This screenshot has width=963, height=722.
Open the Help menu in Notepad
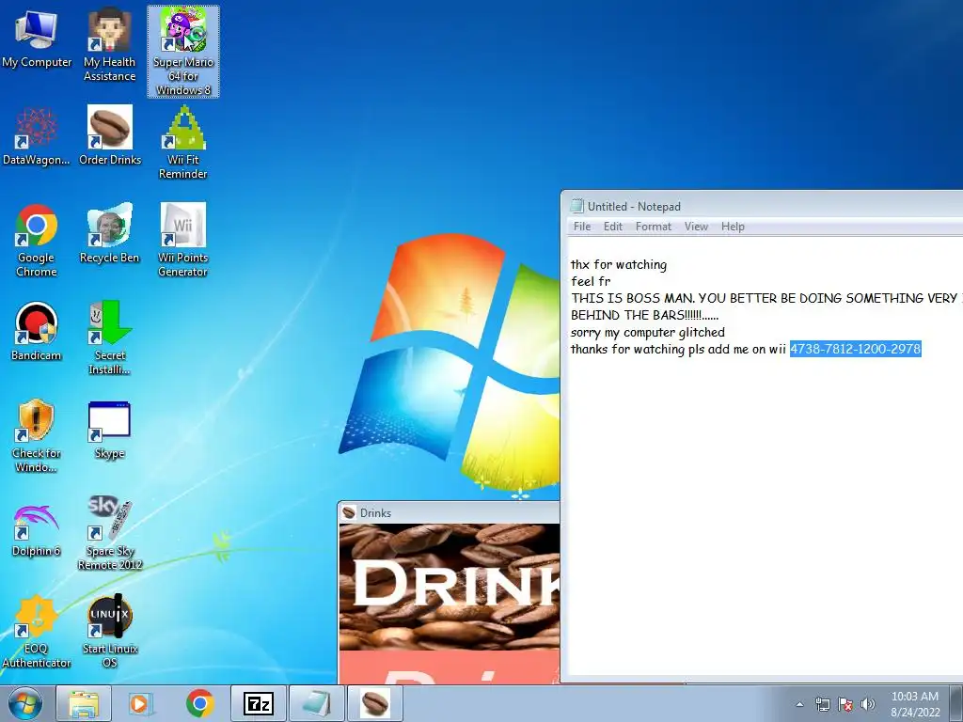[733, 227]
